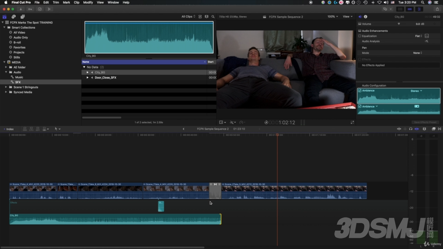Show the Audio inspector speaker icon
Image resolution: width=443 pixels, height=249 pixels.
(360, 17)
